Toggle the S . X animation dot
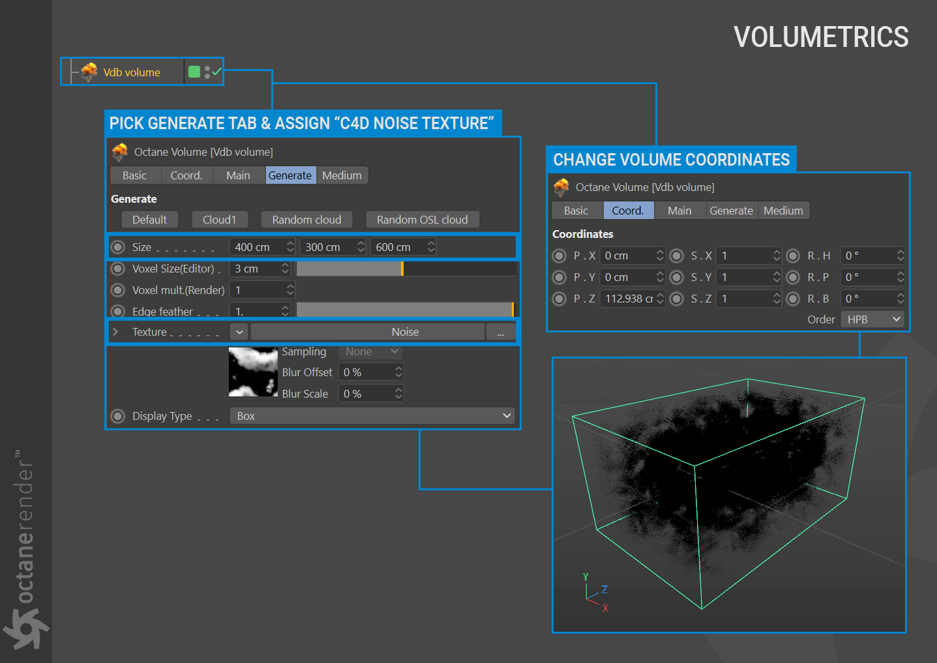 [x=677, y=256]
